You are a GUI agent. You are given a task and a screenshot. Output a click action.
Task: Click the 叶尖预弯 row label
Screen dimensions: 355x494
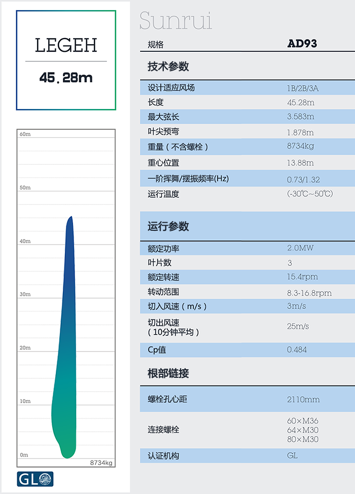(x=163, y=131)
